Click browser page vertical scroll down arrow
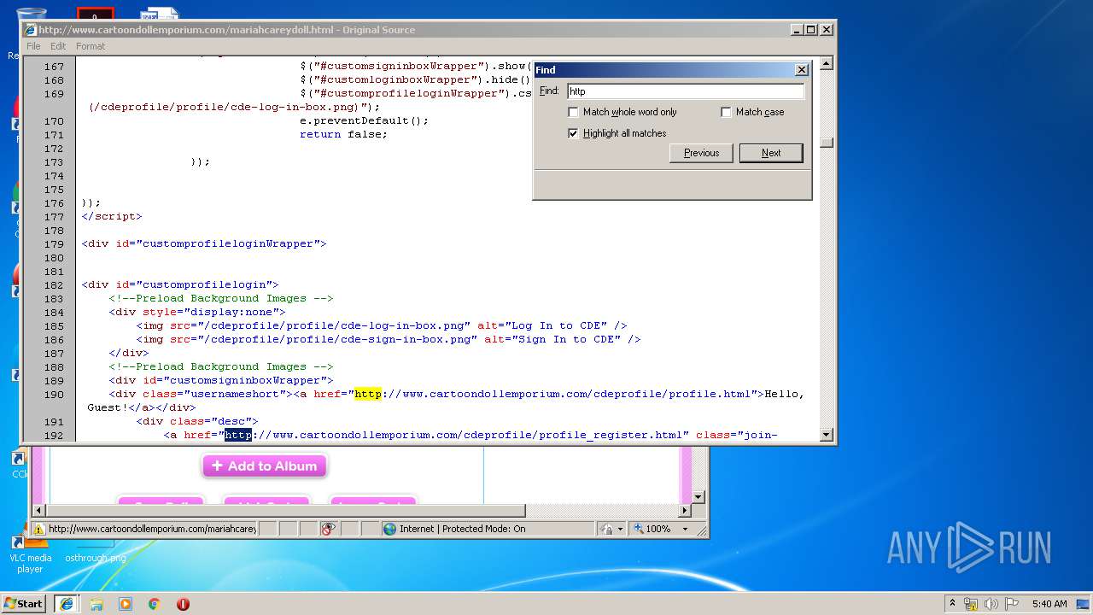This screenshot has height=615, width=1093. click(x=698, y=496)
